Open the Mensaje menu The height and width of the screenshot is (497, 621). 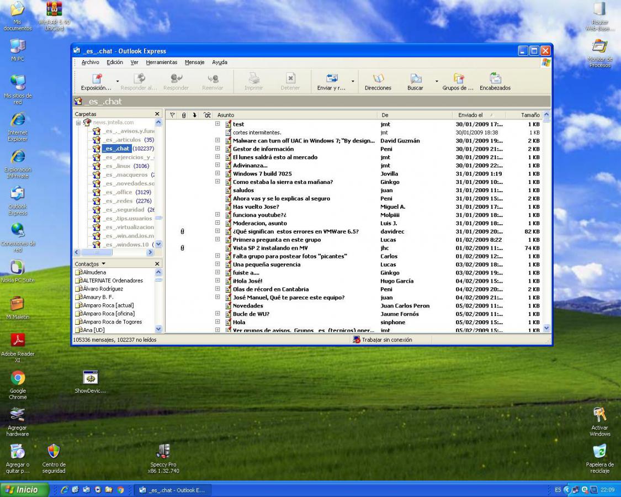point(194,62)
